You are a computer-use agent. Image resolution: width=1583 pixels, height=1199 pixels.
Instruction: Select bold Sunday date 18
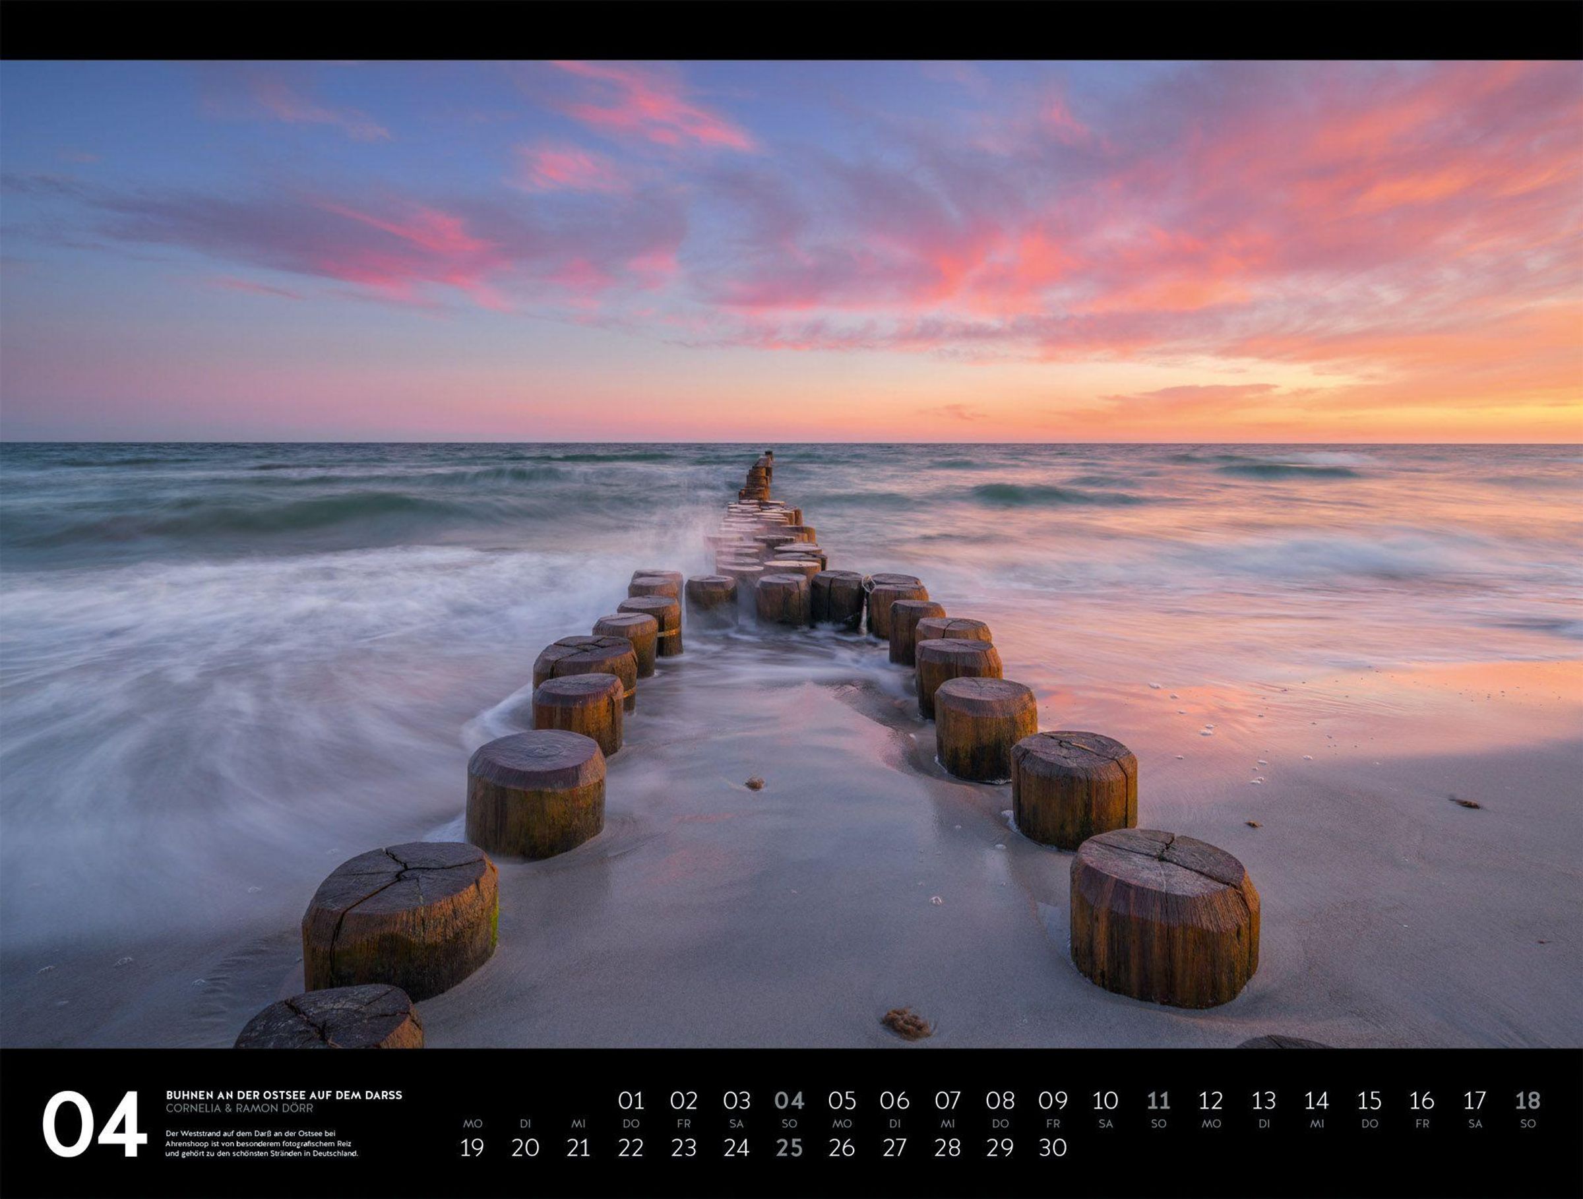click(1527, 1100)
